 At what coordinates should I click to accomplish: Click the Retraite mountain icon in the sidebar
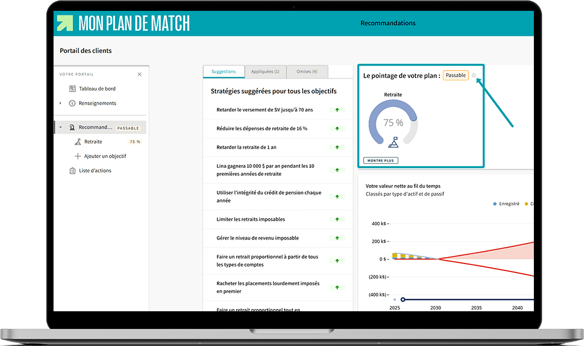coord(79,142)
